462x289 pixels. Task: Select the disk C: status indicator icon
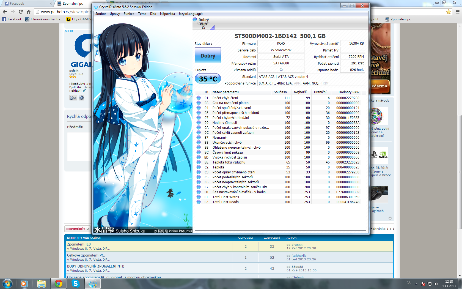click(195, 20)
